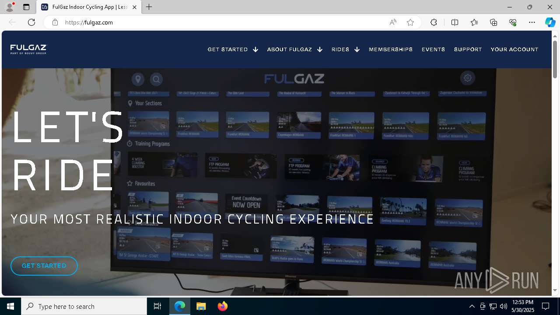Open a new browser tab
This screenshot has width=560, height=315.
[x=149, y=7]
